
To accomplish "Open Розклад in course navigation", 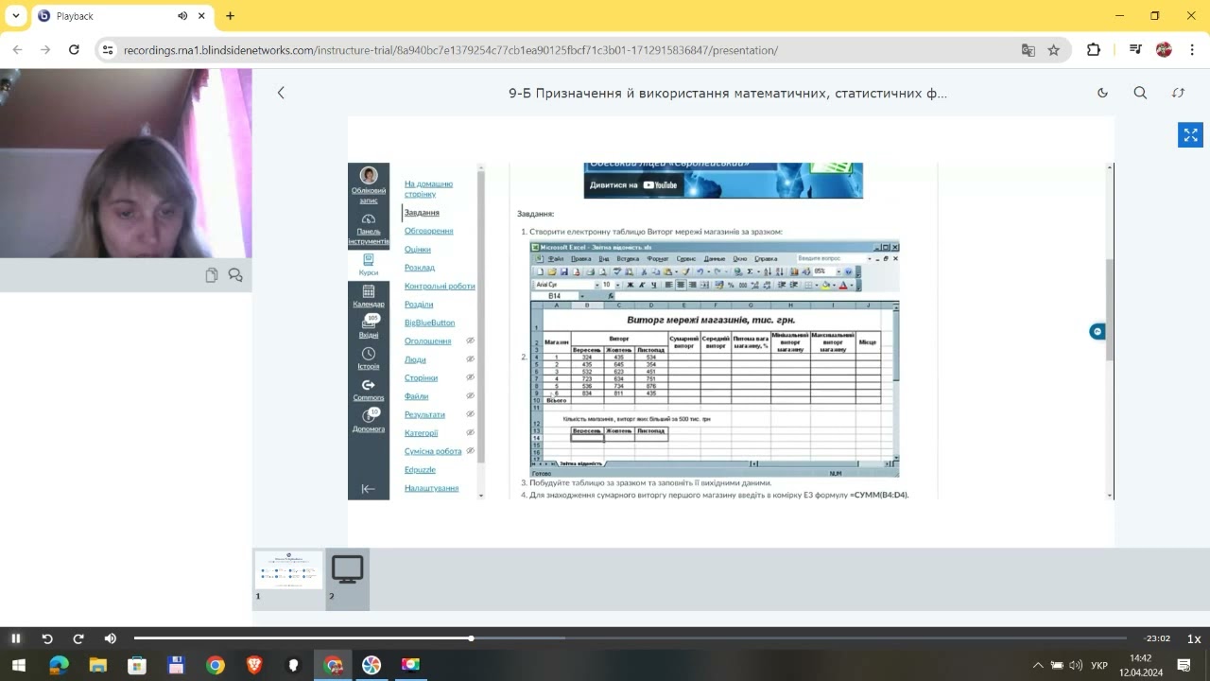I will [x=420, y=268].
